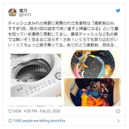Open the white washing machine photo

pyautogui.click(x=36, y=75)
